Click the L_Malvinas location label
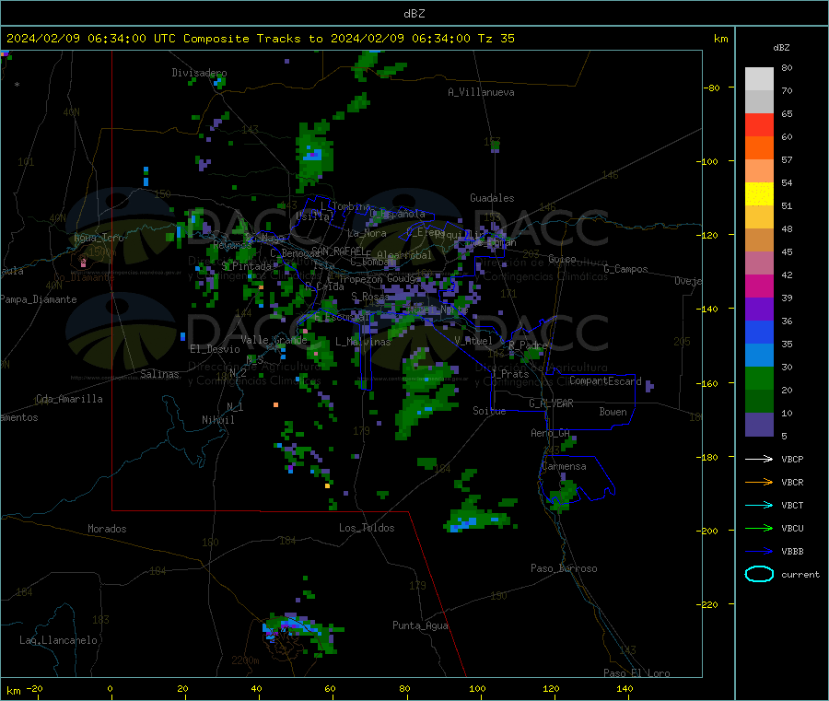Screen dimensions: 829x701 [363, 342]
